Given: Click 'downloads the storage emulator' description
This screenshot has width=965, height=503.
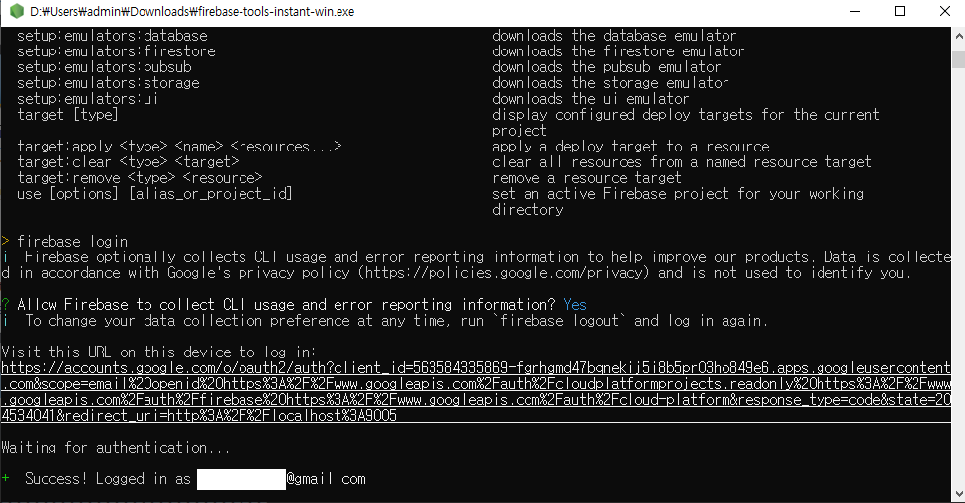Looking at the screenshot, I should (x=610, y=83).
